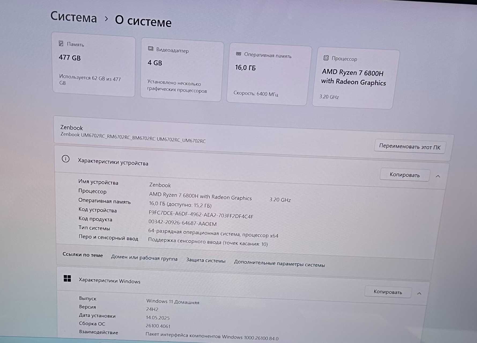Open Защита системы link
This screenshot has height=343, width=477.
coord(206,260)
